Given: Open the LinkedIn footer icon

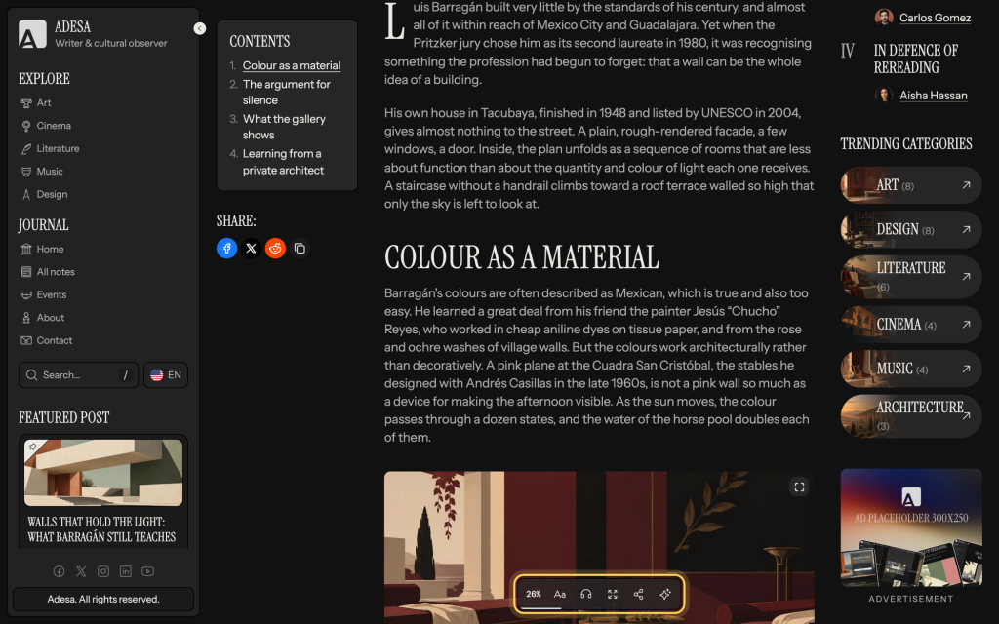Looking at the screenshot, I should tap(126, 571).
